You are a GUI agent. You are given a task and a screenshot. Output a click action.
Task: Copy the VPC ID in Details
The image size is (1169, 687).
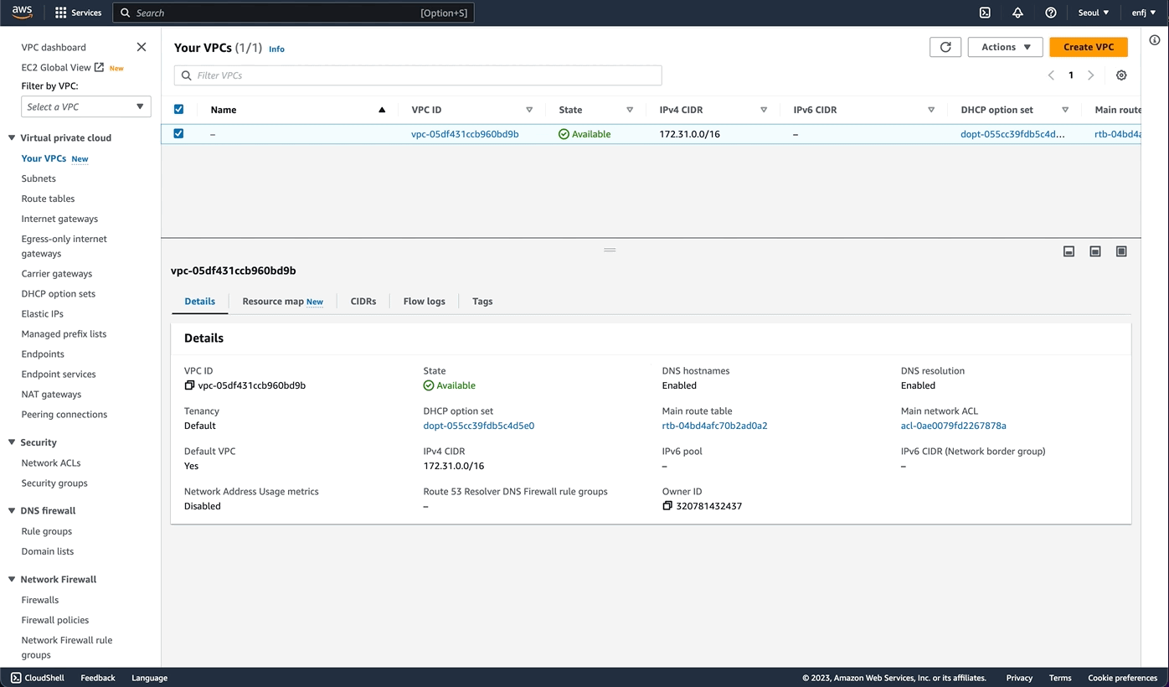click(189, 385)
